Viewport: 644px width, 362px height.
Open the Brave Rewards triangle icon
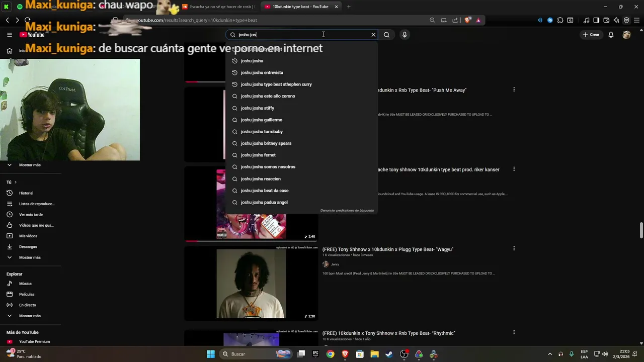(478, 20)
